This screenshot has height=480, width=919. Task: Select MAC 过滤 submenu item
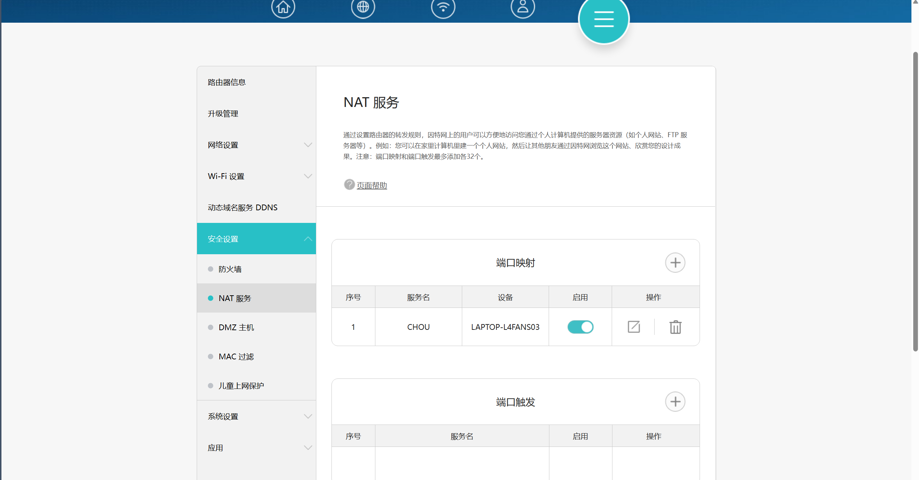coord(256,356)
